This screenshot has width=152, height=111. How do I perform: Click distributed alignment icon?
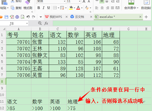[117, 8]
